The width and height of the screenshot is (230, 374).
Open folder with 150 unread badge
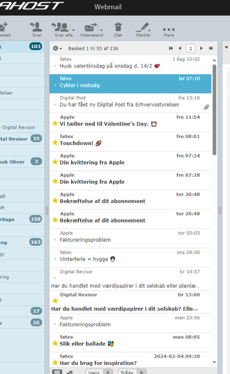click(22, 219)
